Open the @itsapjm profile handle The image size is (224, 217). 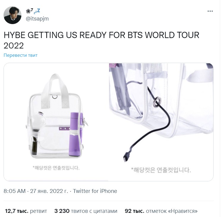point(37,19)
